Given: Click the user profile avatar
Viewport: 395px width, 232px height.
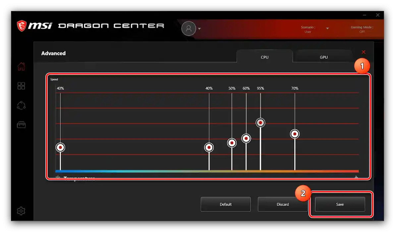Looking at the screenshot, I should coord(189,29).
